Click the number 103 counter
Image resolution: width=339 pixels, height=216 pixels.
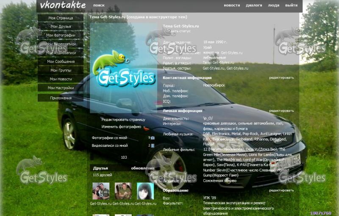click(x=124, y=157)
